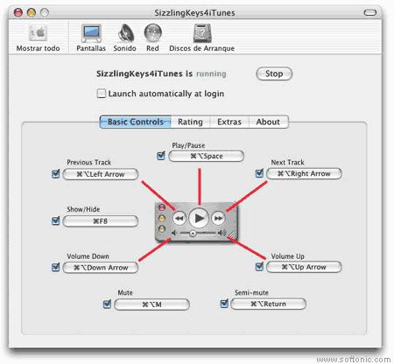
Task: Click the Mostrar todo icon
Action: (x=39, y=33)
